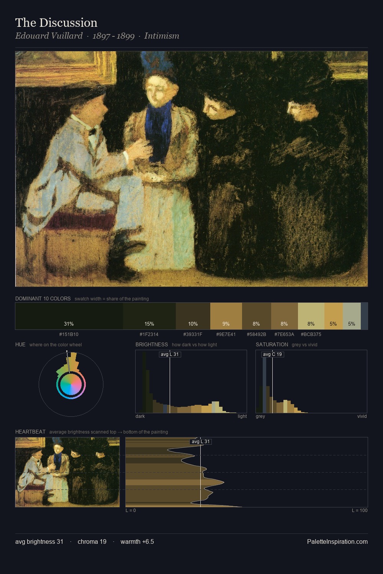Select the 8% swatch above #58492B
The width and height of the screenshot is (383, 574).
(x=257, y=316)
